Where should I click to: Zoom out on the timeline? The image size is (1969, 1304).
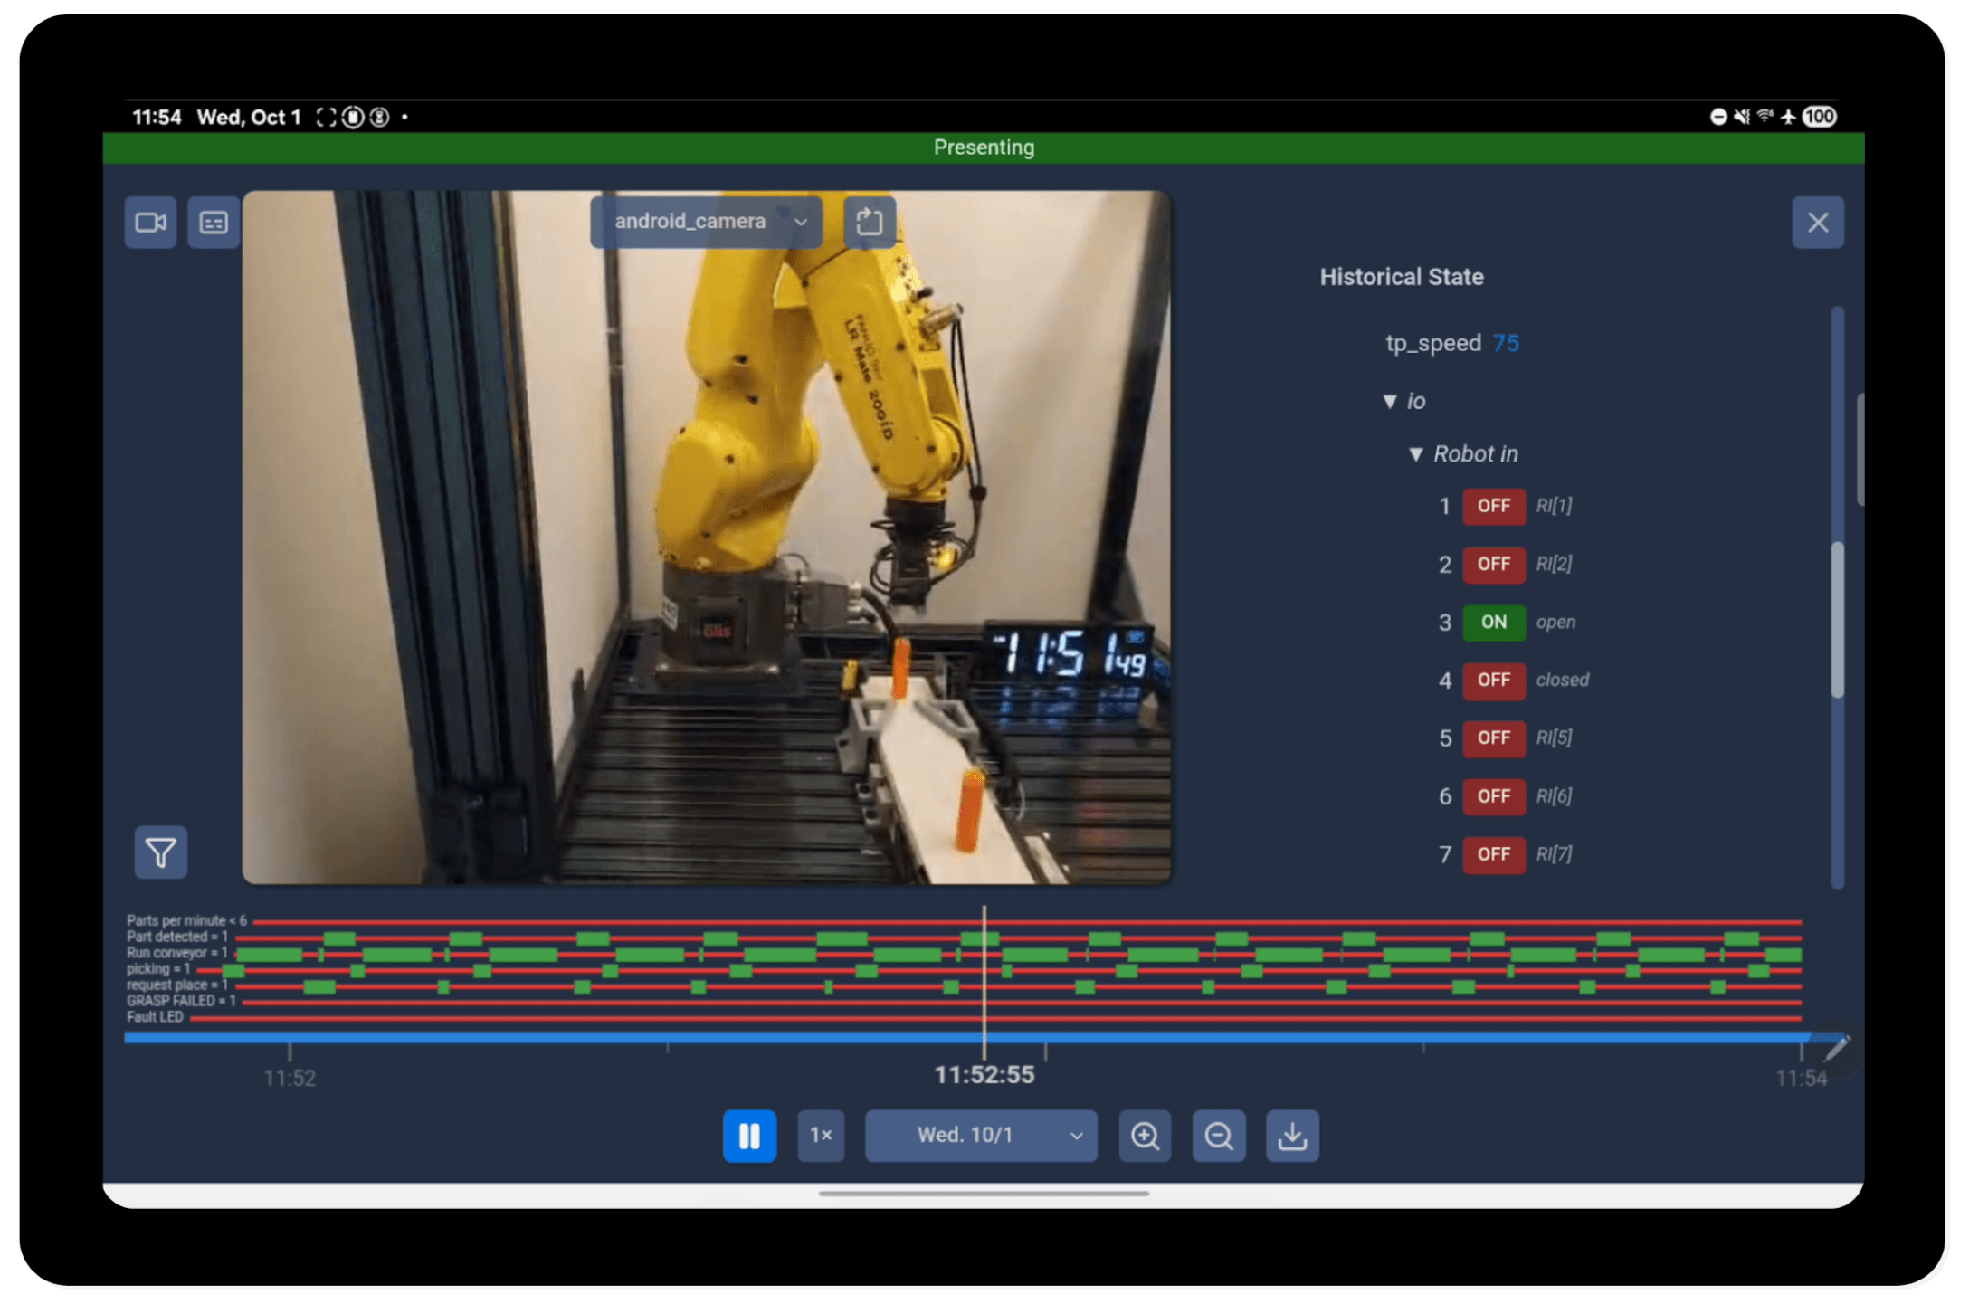tap(1219, 1136)
